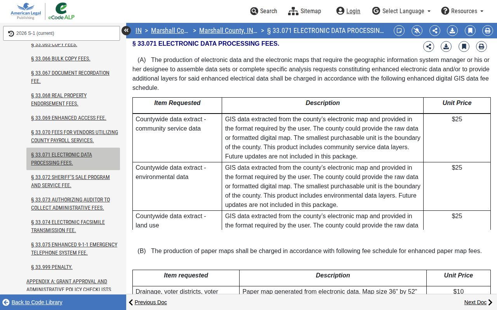Click the eCode ALP logo
This screenshot has width=497, height=310.
61,11
